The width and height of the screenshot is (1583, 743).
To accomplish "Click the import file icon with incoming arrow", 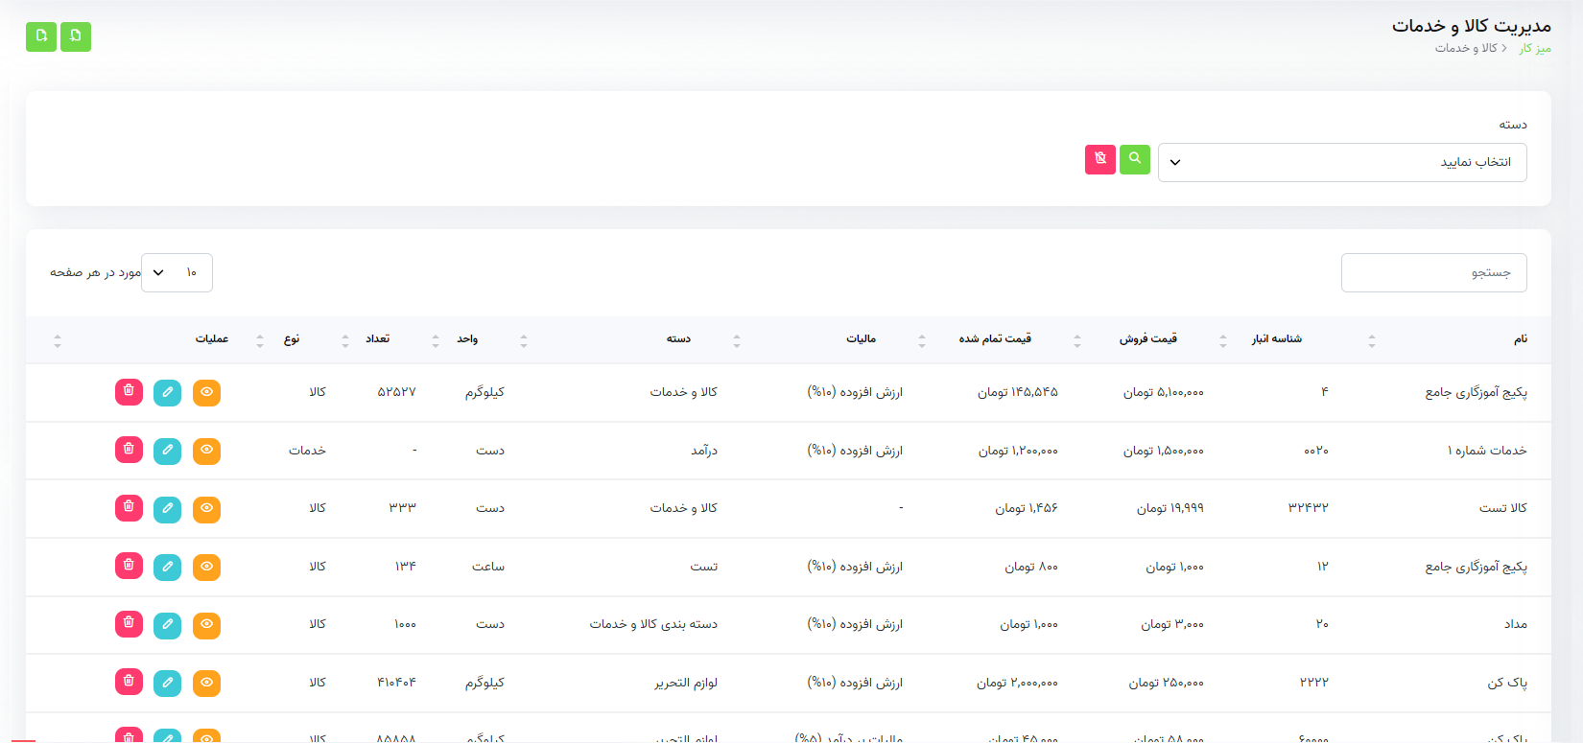I will click(x=76, y=36).
